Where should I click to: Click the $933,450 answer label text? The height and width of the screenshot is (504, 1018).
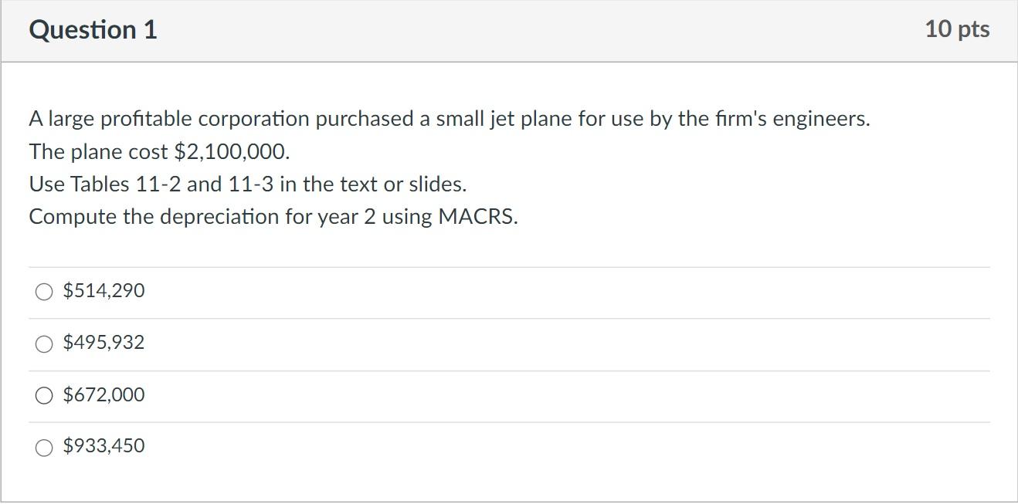(x=103, y=446)
